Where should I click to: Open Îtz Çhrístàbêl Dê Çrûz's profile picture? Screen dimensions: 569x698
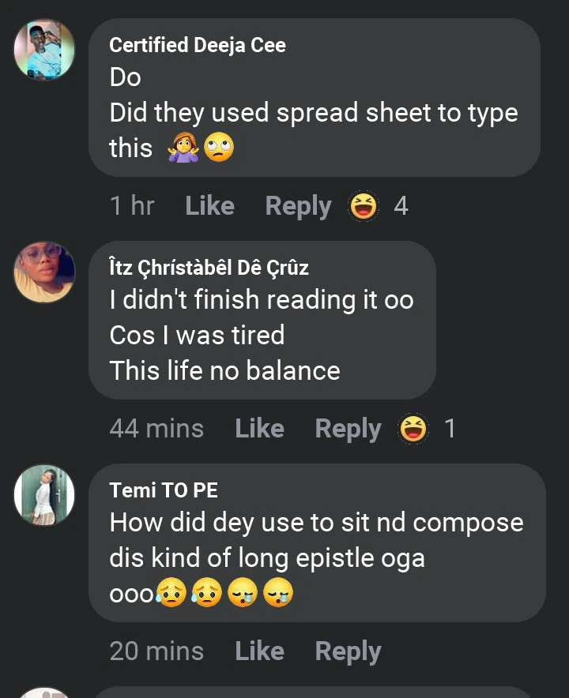(x=44, y=272)
